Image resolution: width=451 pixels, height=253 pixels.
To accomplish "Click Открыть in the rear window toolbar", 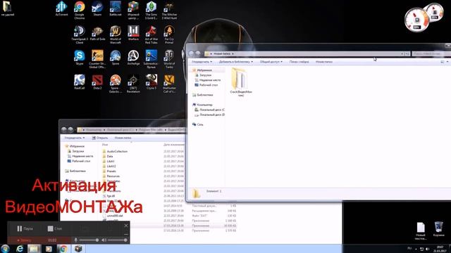I will pos(100,138).
